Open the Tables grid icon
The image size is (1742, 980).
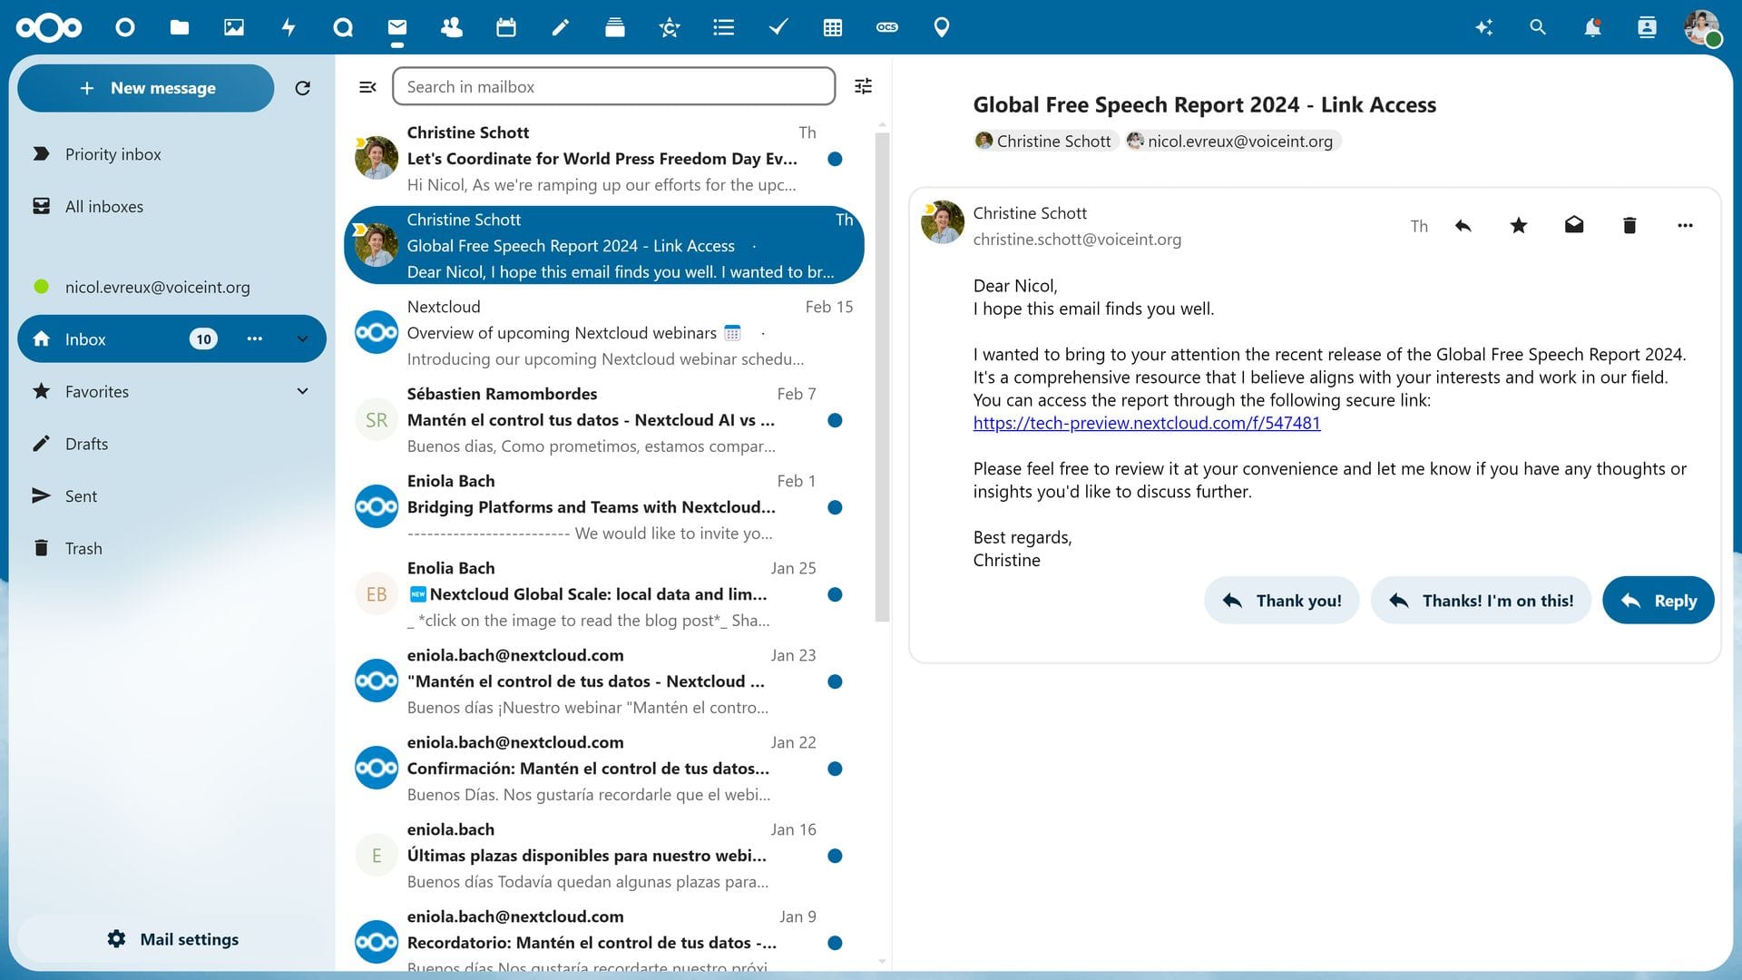833,27
